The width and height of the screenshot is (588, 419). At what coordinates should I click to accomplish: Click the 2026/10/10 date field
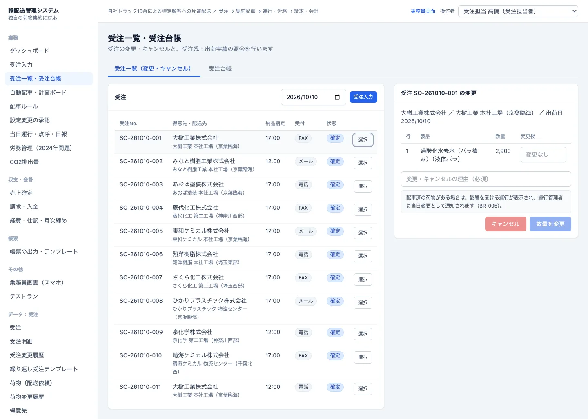point(313,97)
